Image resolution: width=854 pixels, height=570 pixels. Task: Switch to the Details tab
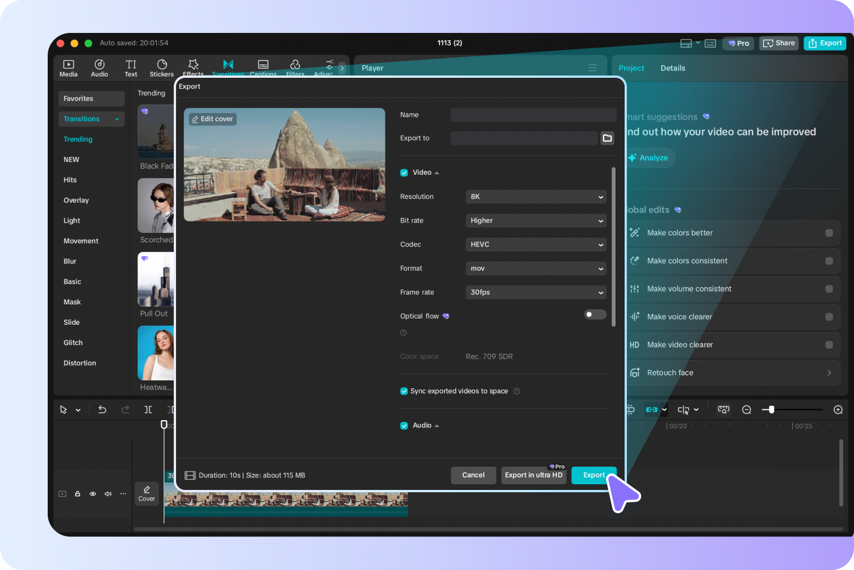pos(673,68)
